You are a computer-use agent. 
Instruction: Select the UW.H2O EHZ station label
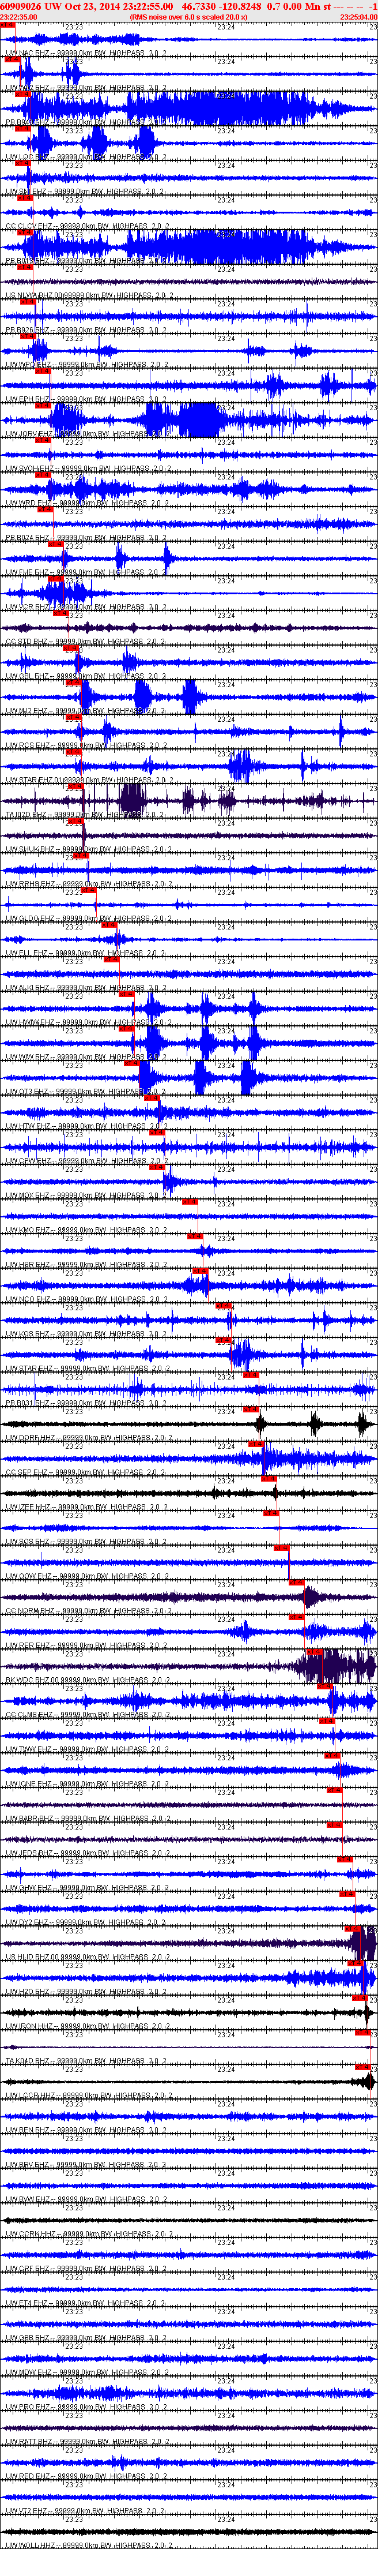tap(86, 1992)
